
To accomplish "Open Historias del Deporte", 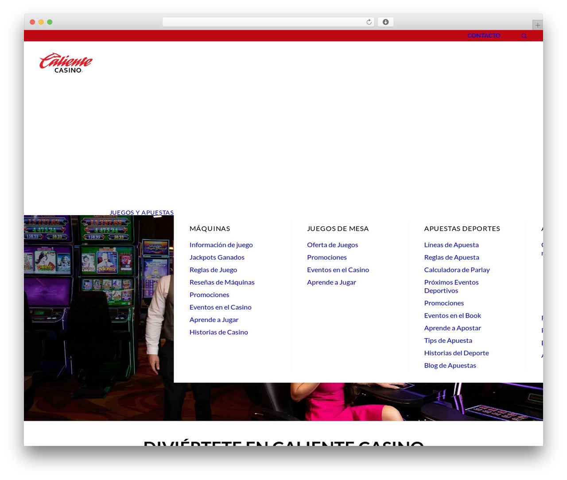I will pyautogui.click(x=456, y=353).
